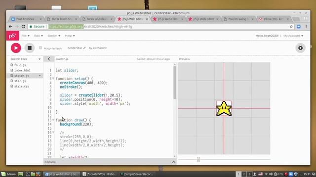316x177 pixels.
Task: Open style.css in the file list
Action: [x=21, y=86]
